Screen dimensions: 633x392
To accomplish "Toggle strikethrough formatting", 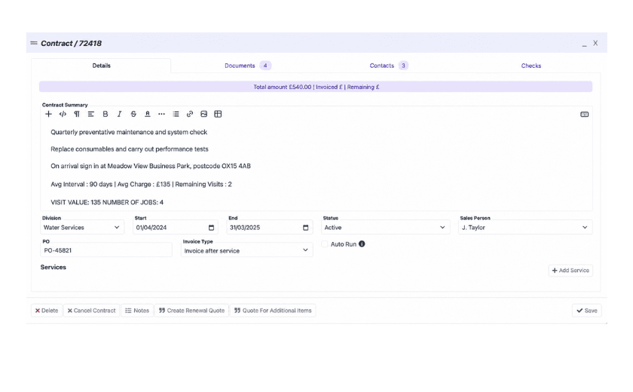I will click(x=133, y=115).
